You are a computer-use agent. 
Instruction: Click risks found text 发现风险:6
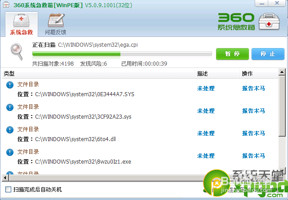pyautogui.click(x=93, y=64)
